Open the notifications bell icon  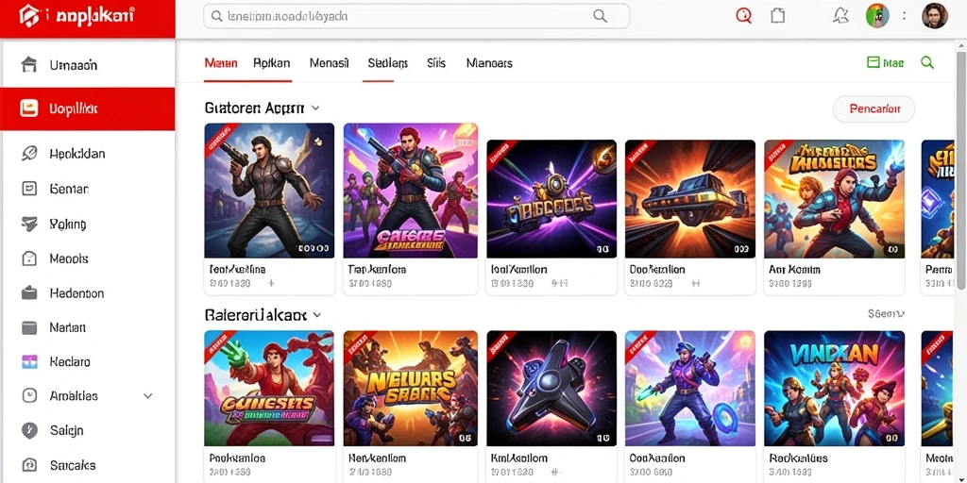840,16
